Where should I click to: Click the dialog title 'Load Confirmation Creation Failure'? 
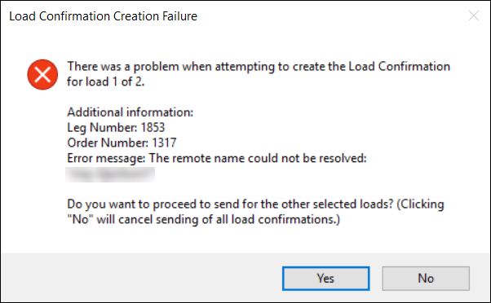[103, 16]
